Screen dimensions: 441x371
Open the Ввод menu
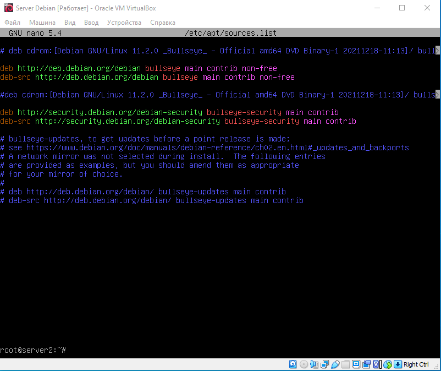(x=91, y=23)
